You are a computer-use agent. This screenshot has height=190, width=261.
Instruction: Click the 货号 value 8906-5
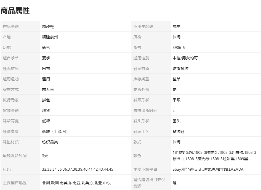(x=179, y=47)
